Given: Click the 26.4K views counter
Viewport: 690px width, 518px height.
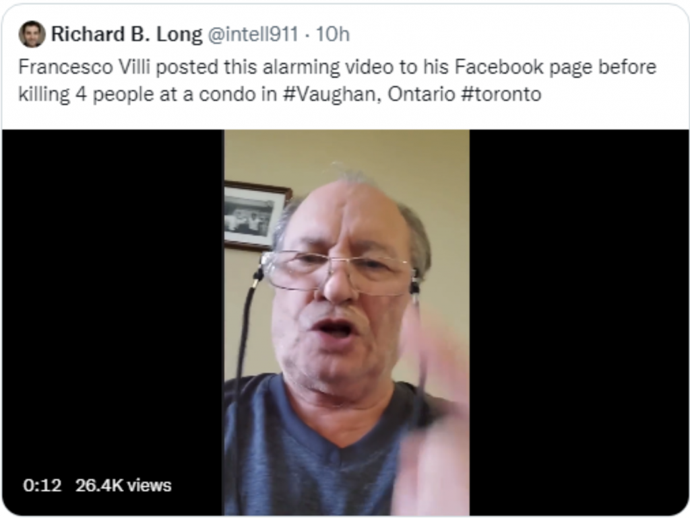Looking at the screenshot, I should (x=123, y=486).
